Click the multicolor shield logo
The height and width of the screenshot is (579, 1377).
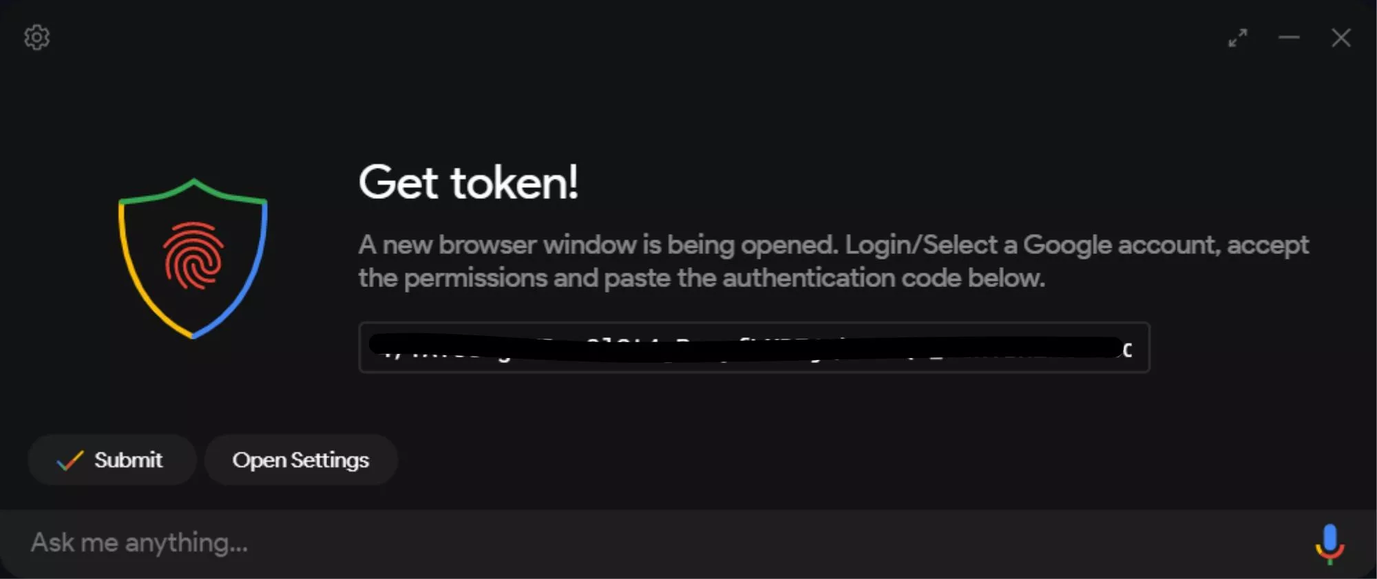tap(193, 258)
